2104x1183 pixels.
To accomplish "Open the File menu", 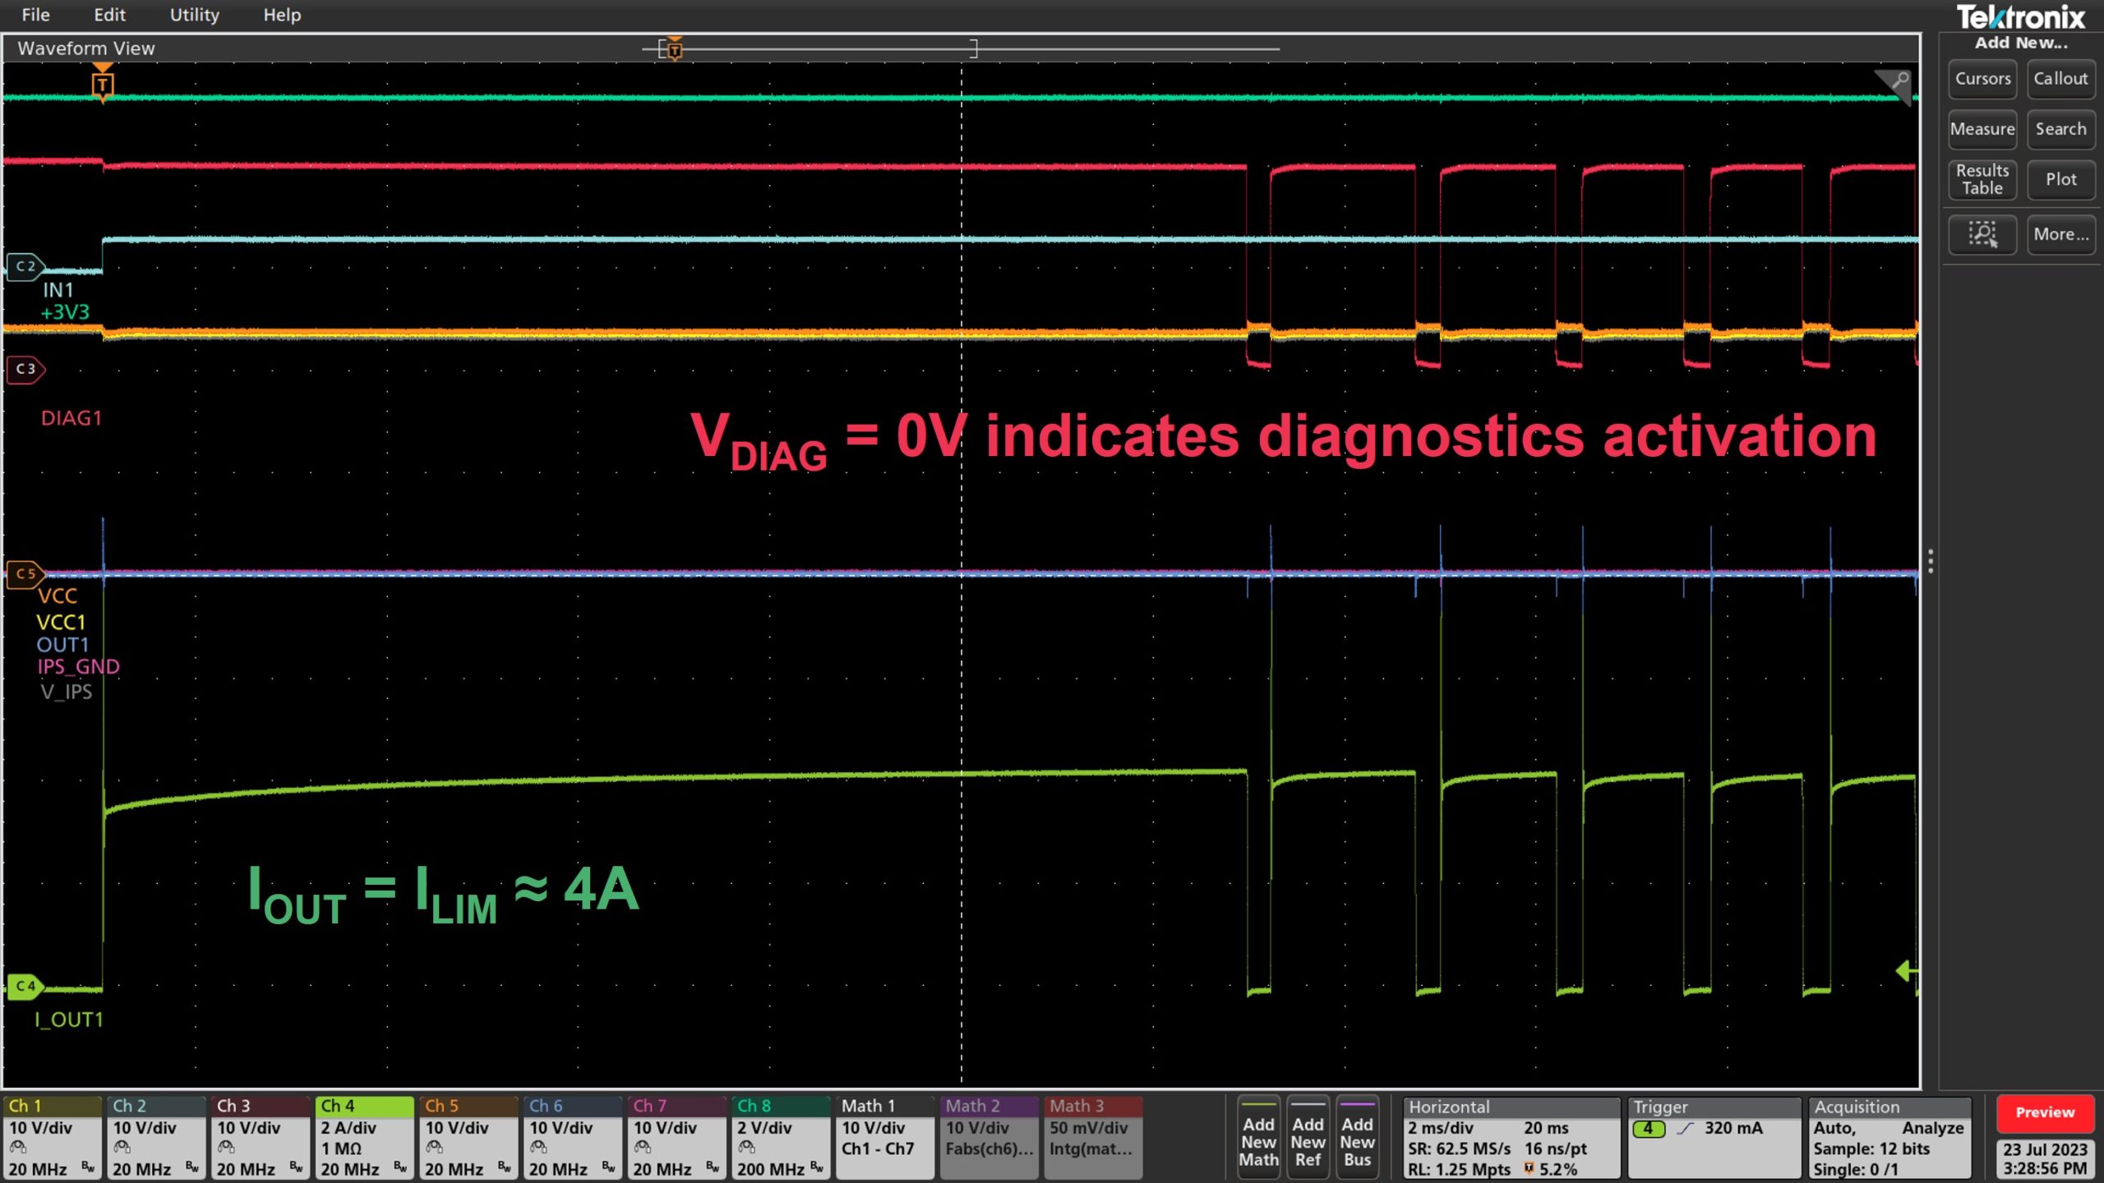I will coord(35,14).
